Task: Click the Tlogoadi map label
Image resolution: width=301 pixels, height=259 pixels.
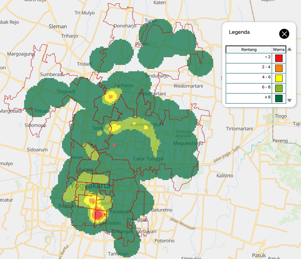Action: tap(66, 91)
